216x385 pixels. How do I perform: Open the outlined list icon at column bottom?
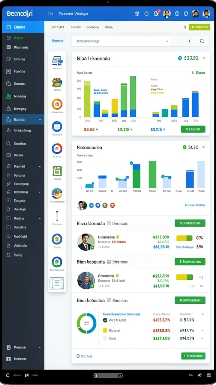pos(57,283)
